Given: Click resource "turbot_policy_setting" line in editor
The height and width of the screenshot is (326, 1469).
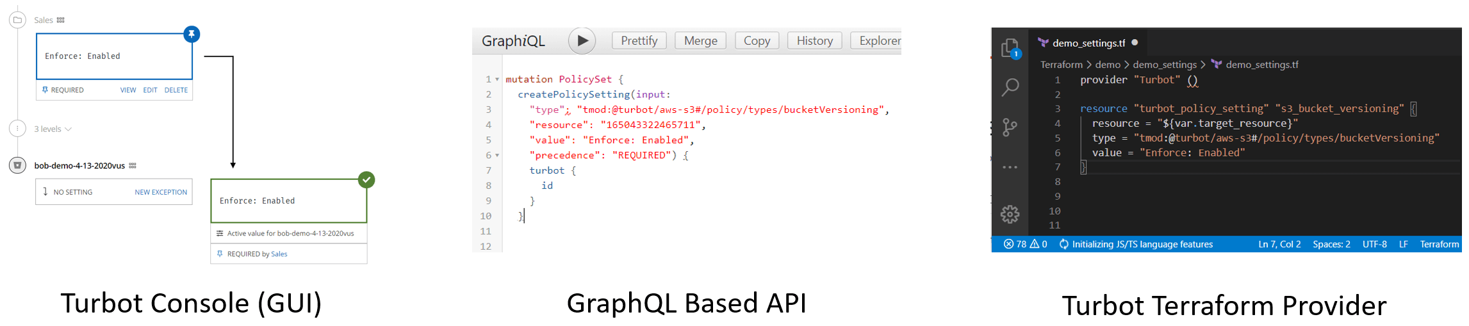Looking at the screenshot, I should (x=1248, y=109).
